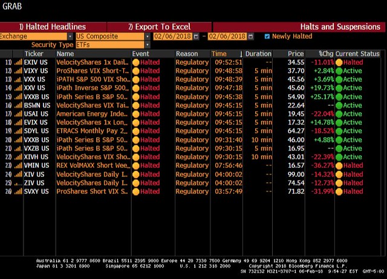Click the name ProShares Short VIX S...
387x279 pixels.
92,191
